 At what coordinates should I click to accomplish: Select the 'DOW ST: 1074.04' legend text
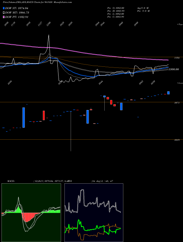coord(16,8)
